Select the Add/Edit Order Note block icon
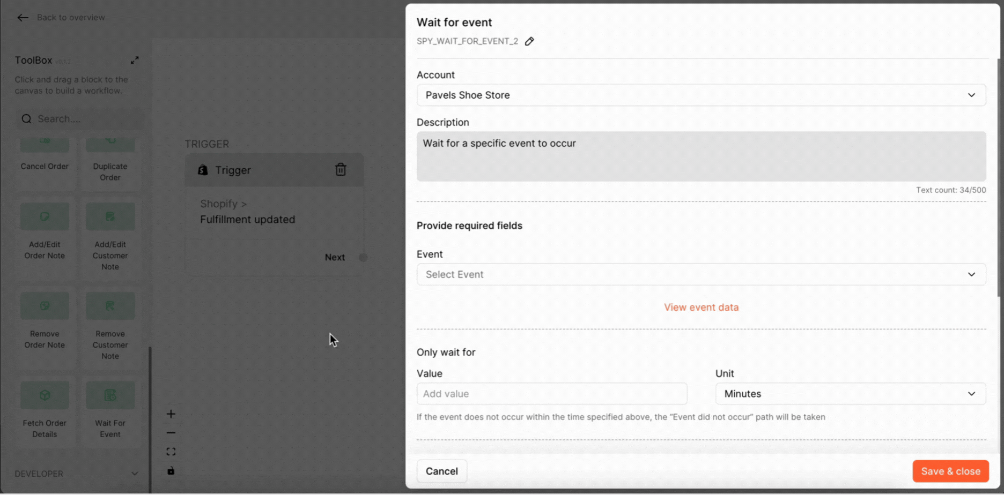 45,216
